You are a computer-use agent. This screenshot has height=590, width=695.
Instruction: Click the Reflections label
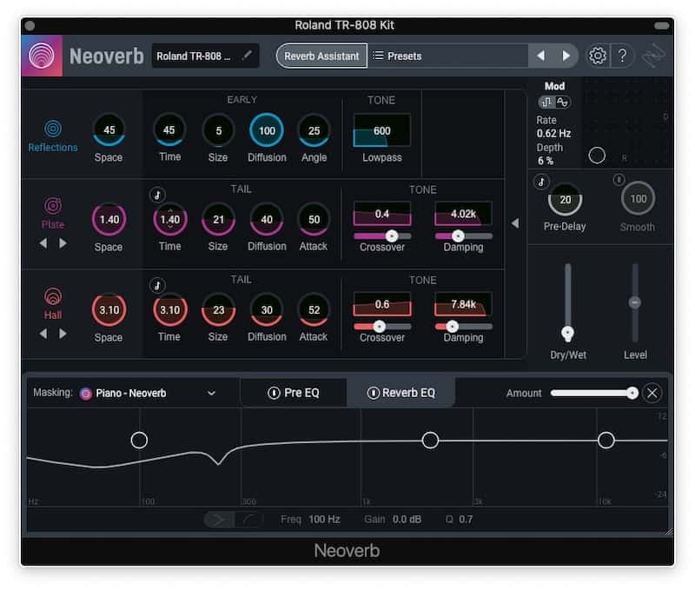[53, 147]
